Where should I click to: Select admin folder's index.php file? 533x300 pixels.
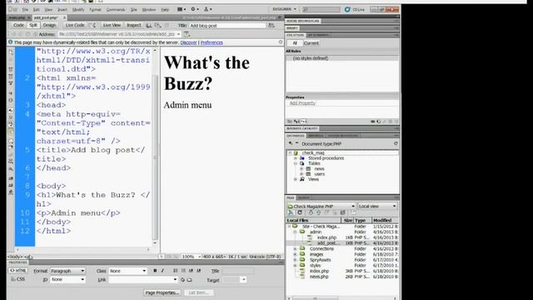[x=326, y=237]
